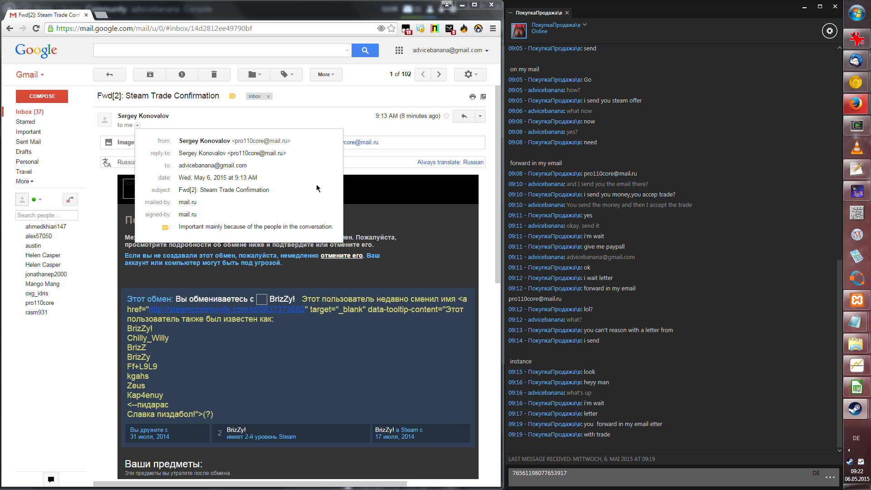The image size is (871, 490).
Task: Remove Inbox label with x
Action: [268, 96]
